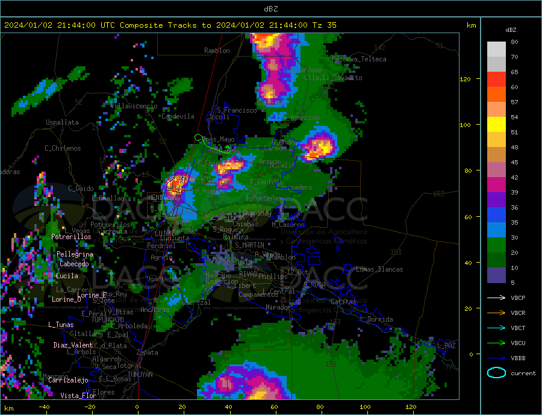Click the 'Catitas' map label
Viewport: 542px width, 415px height.
pos(343,302)
